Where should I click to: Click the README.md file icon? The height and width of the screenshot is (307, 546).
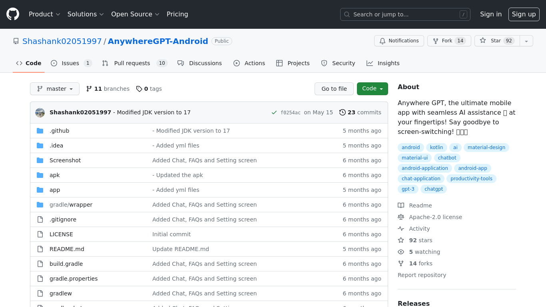40,249
